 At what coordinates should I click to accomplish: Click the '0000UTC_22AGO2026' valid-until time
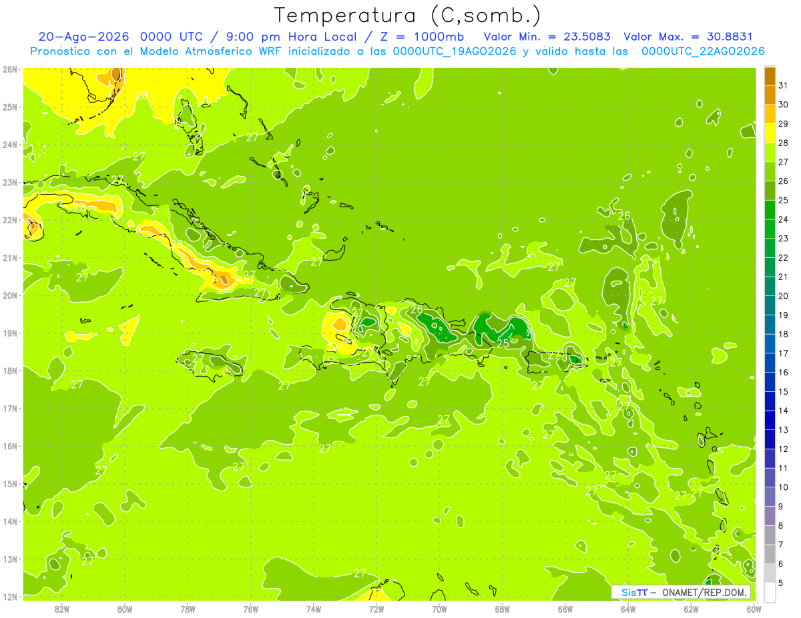[703, 51]
